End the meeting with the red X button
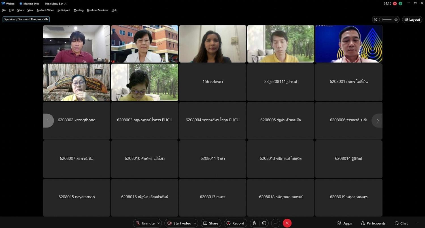425x228 pixels. pos(287,223)
